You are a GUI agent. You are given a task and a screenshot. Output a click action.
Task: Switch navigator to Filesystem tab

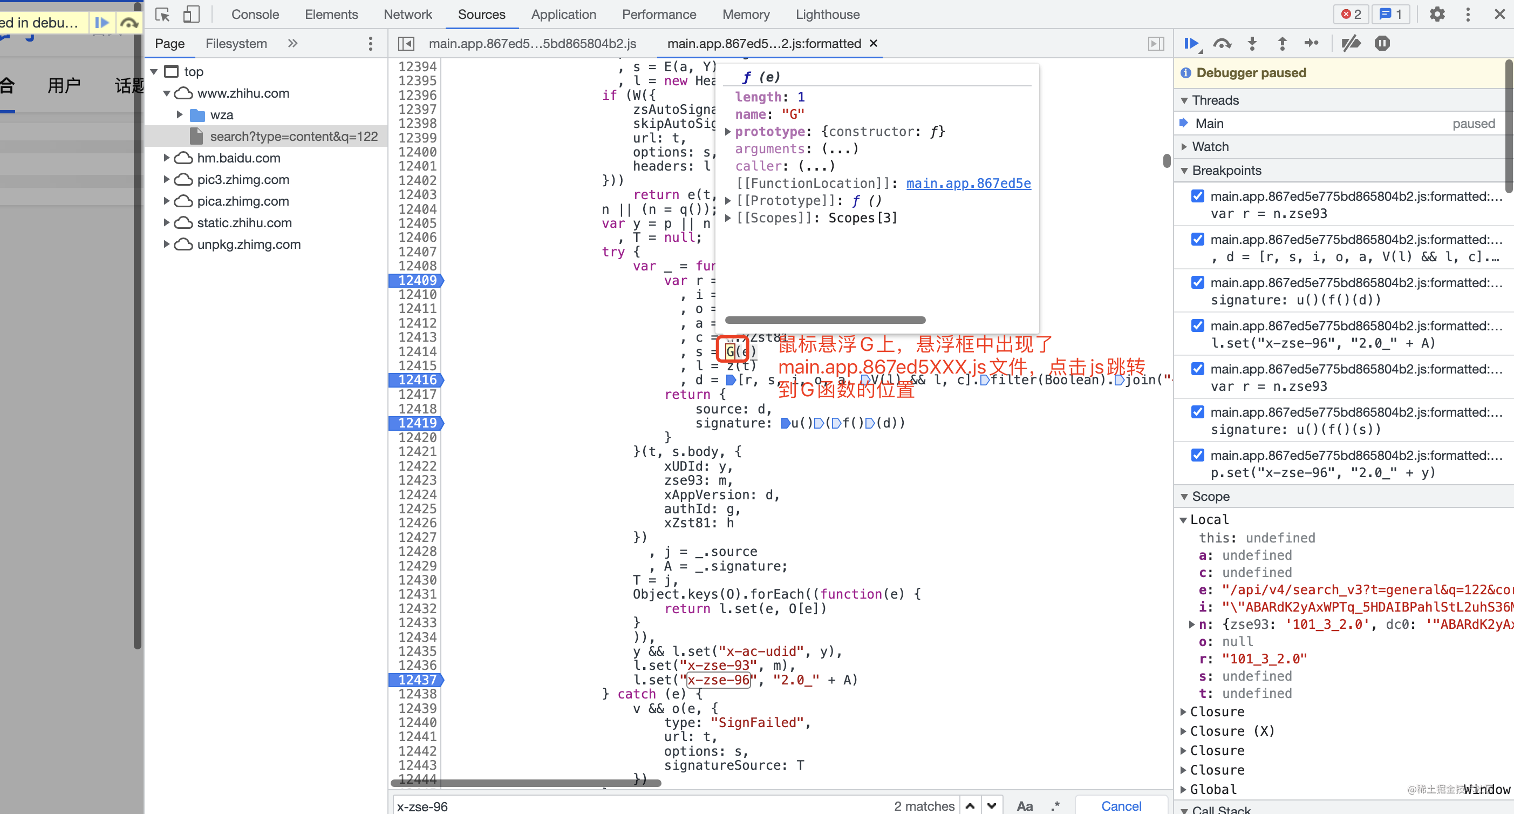(x=236, y=44)
